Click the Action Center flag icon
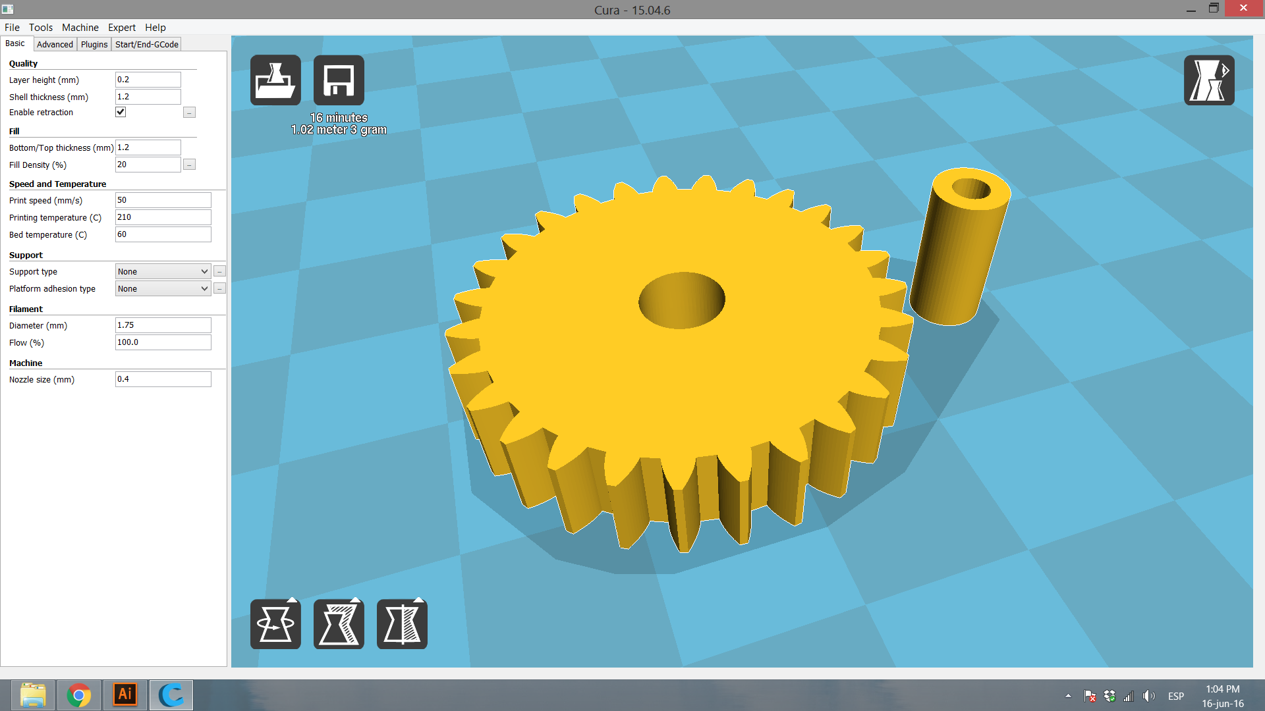 1090,696
